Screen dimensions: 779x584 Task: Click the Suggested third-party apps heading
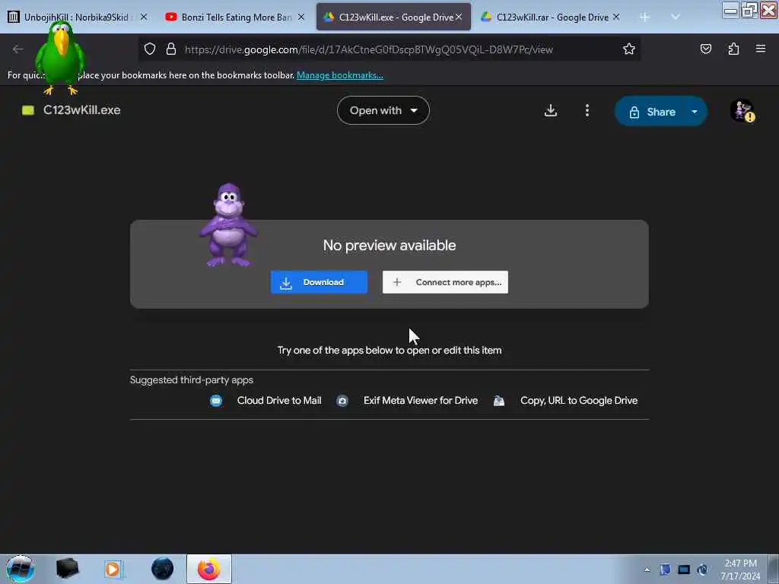[x=192, y=380]
